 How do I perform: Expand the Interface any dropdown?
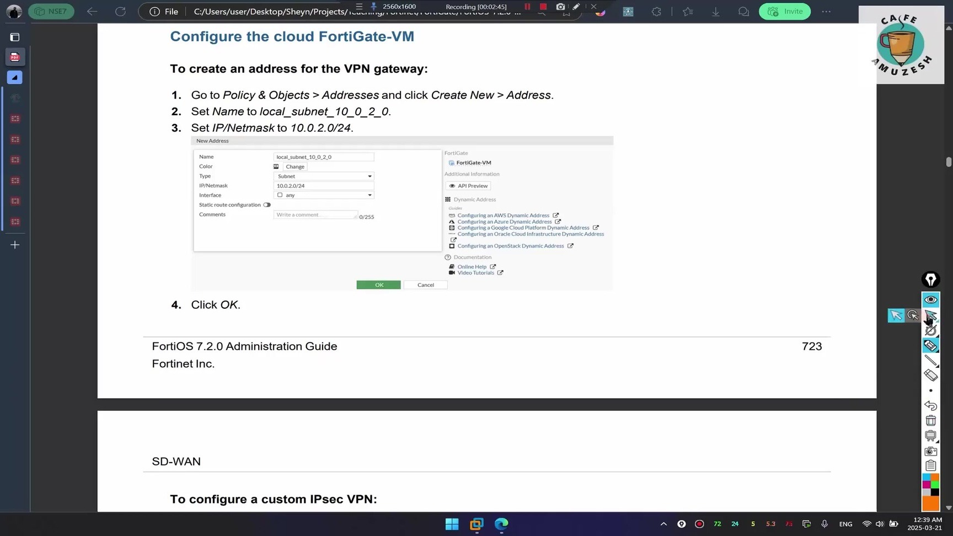[324, 195]
